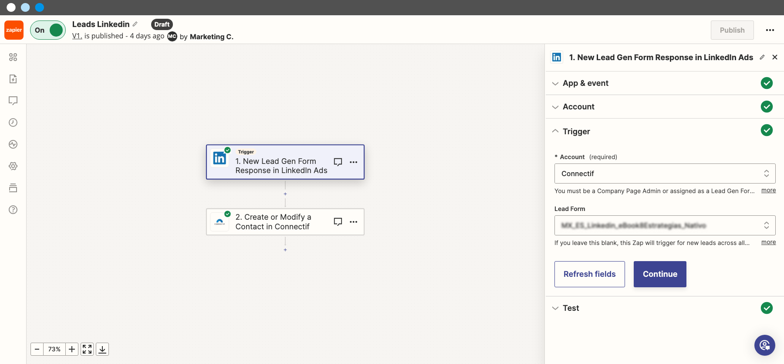Screen dimensions: 784x364
Task: Add a comment to step 1 trigger
Action: (x=338, y=162)
